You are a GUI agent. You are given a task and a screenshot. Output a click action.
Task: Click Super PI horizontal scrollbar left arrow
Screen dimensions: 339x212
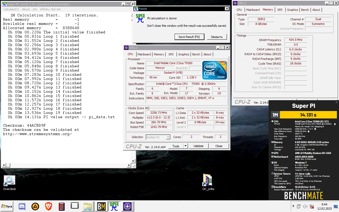click(x=4, y=165)
